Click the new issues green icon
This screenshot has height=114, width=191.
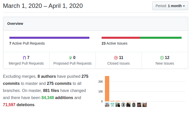tap(162, 58)
